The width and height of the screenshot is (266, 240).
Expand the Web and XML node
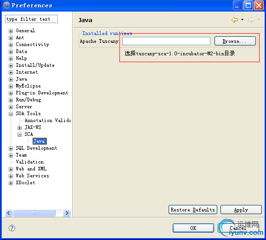11,169
